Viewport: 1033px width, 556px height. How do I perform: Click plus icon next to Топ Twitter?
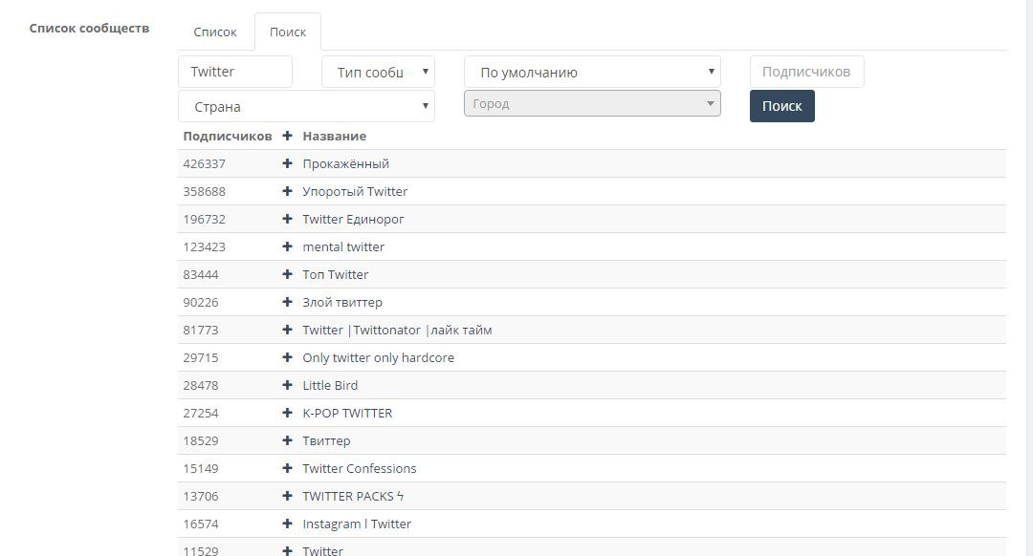pos(287,274)
